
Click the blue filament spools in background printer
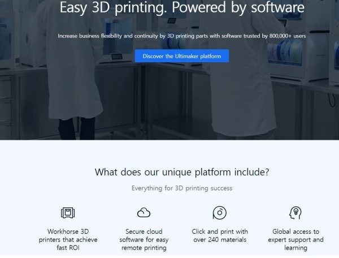click(285, 52)
